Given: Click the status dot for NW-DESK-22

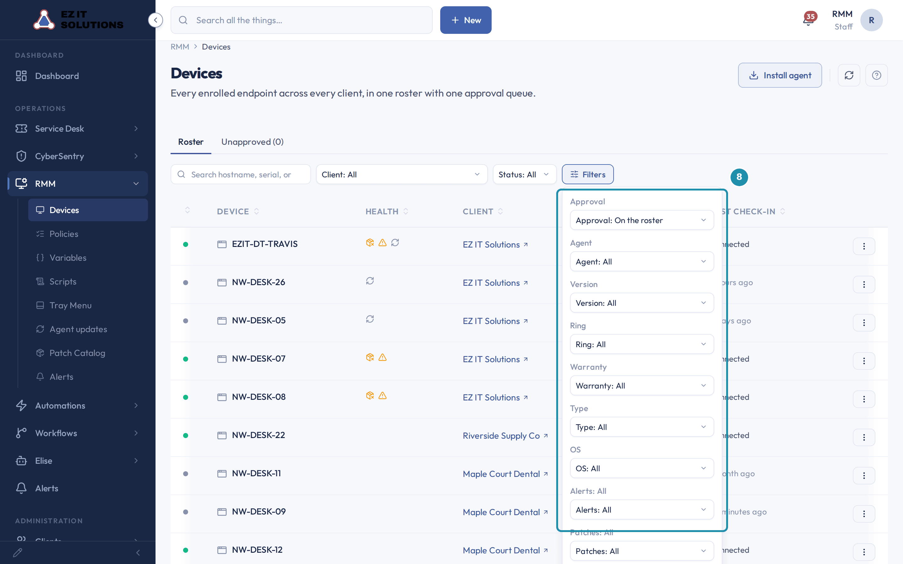Looking at the screenshot, I should tap(185, 436).
